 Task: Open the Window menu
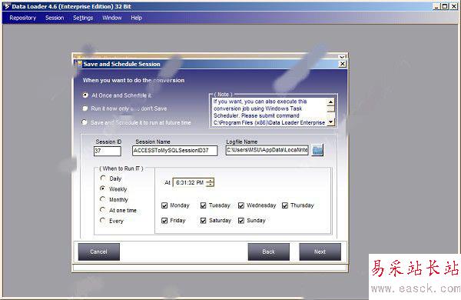(111, 18)
